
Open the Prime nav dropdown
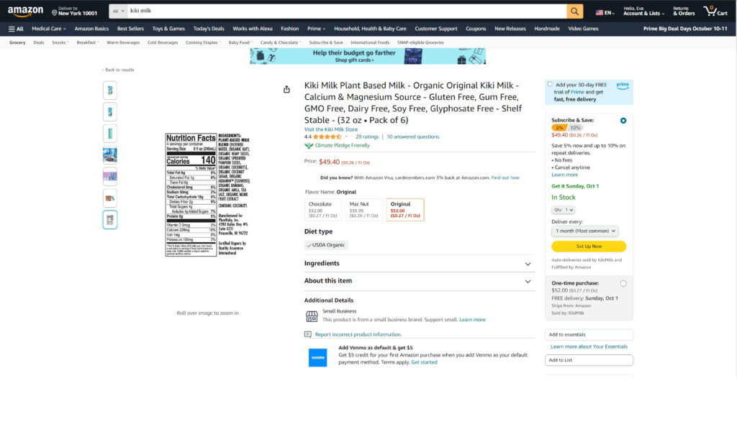317,29
